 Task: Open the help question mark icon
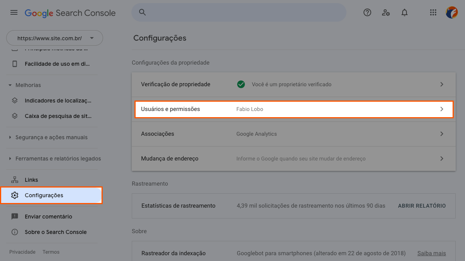tap(367, 12)
